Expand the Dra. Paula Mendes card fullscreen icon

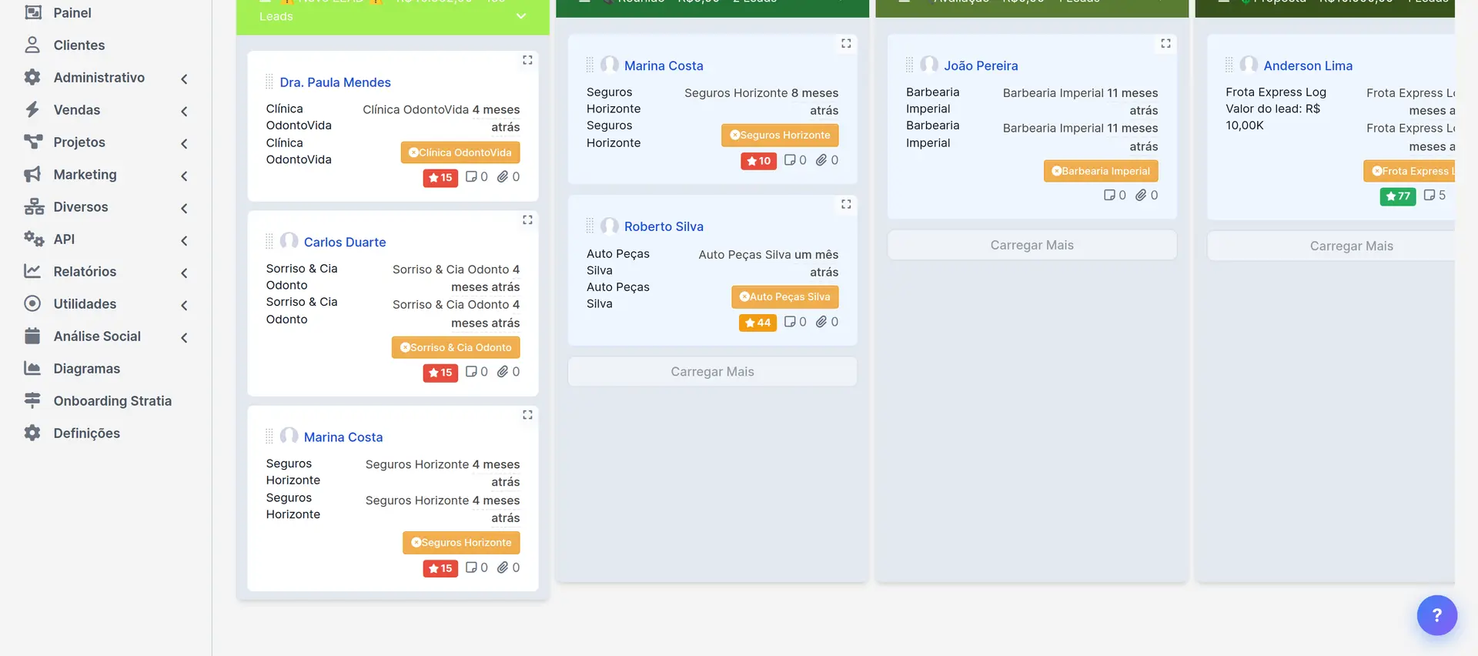[527, 60]
